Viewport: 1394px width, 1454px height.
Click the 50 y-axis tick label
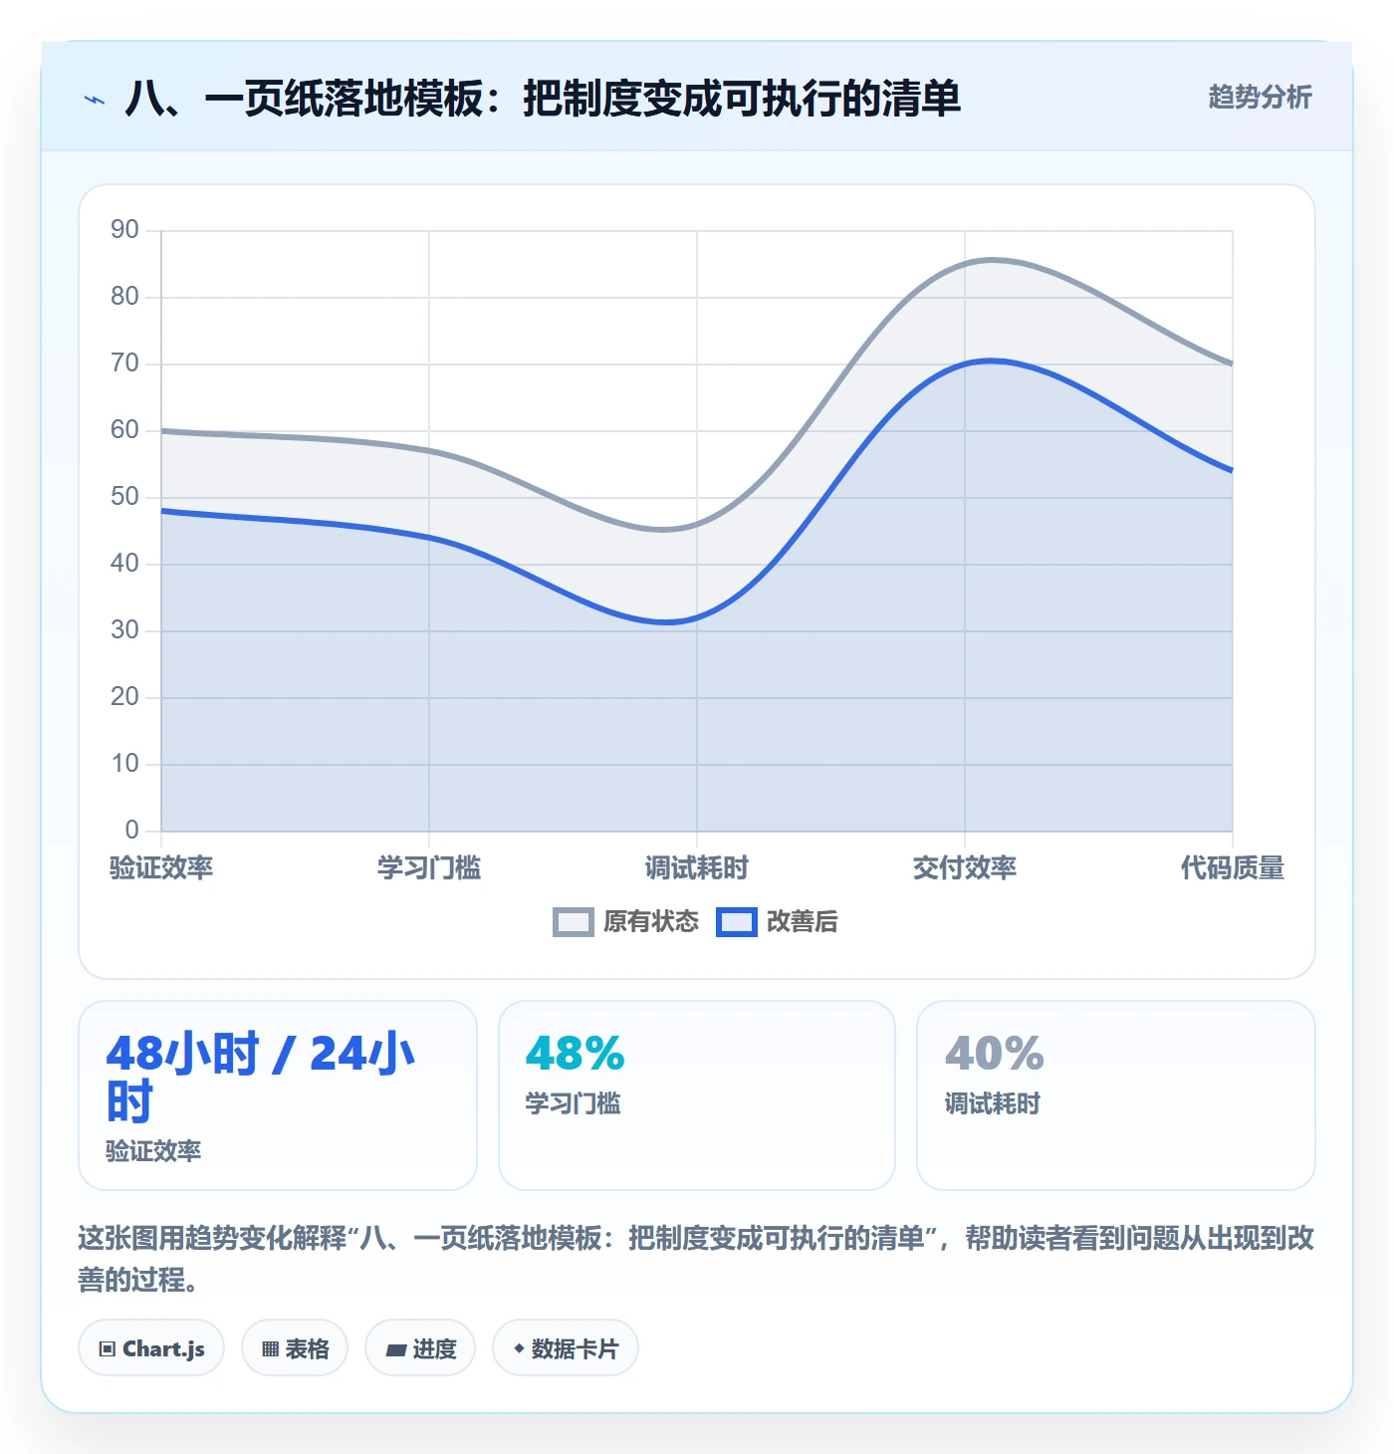click(124, 497)
